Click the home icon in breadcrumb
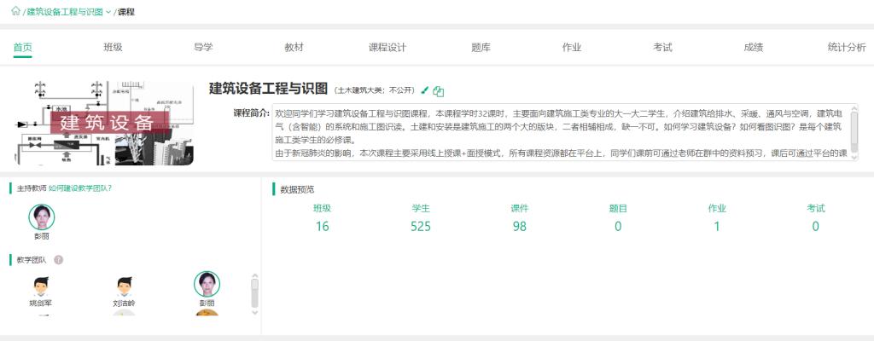874x341 pixels. [x=15, y=10]
